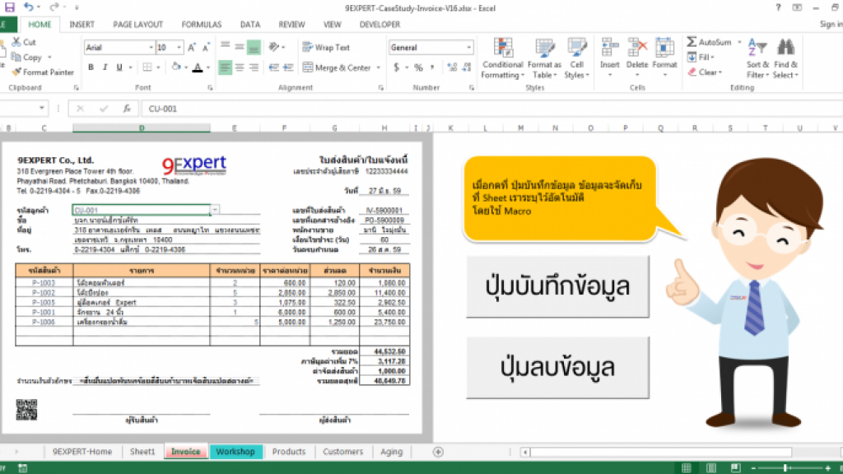Open the Aging sheet tab

point(391,452)
